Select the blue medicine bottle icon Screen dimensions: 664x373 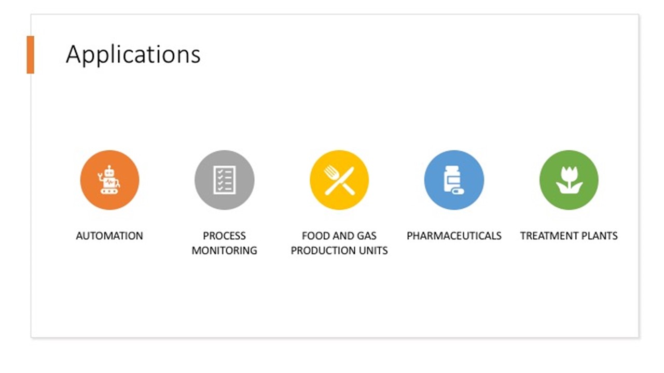454,180
